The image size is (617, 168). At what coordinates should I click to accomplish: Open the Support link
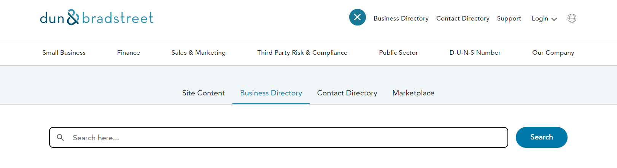click(x=509, y=18)
